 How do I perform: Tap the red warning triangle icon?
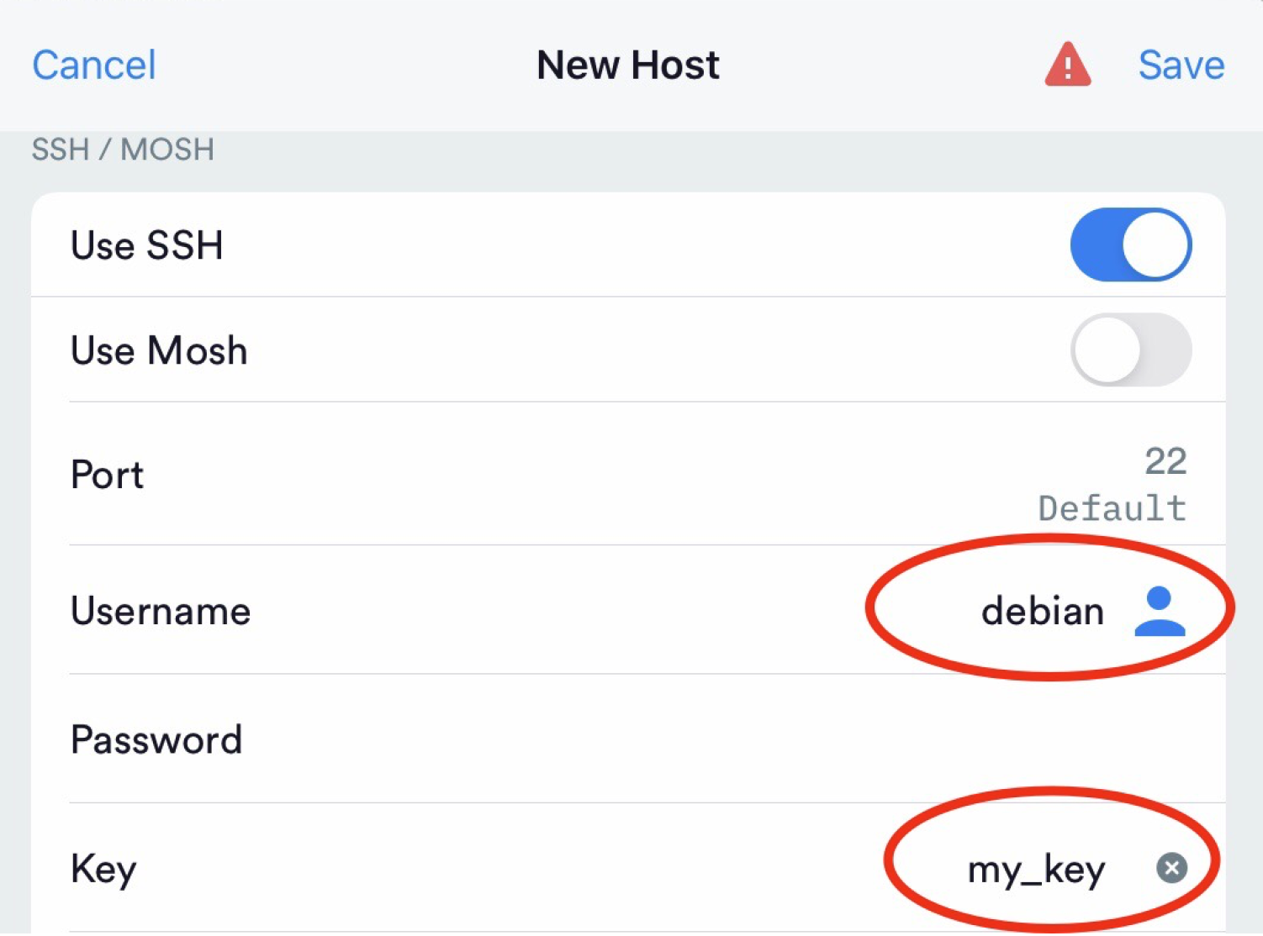[x=1067, y=65]
